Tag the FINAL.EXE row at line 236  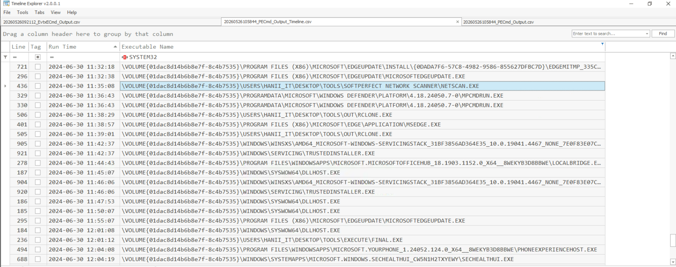(x=38, y=240)
